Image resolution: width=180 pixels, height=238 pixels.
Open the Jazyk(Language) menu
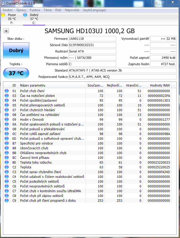tap(94, 10)
